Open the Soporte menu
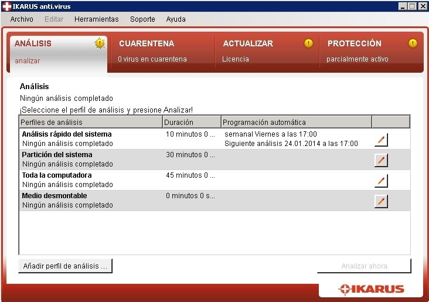The height and width of the screenshot is (302, 429). [x=142, y=19]
